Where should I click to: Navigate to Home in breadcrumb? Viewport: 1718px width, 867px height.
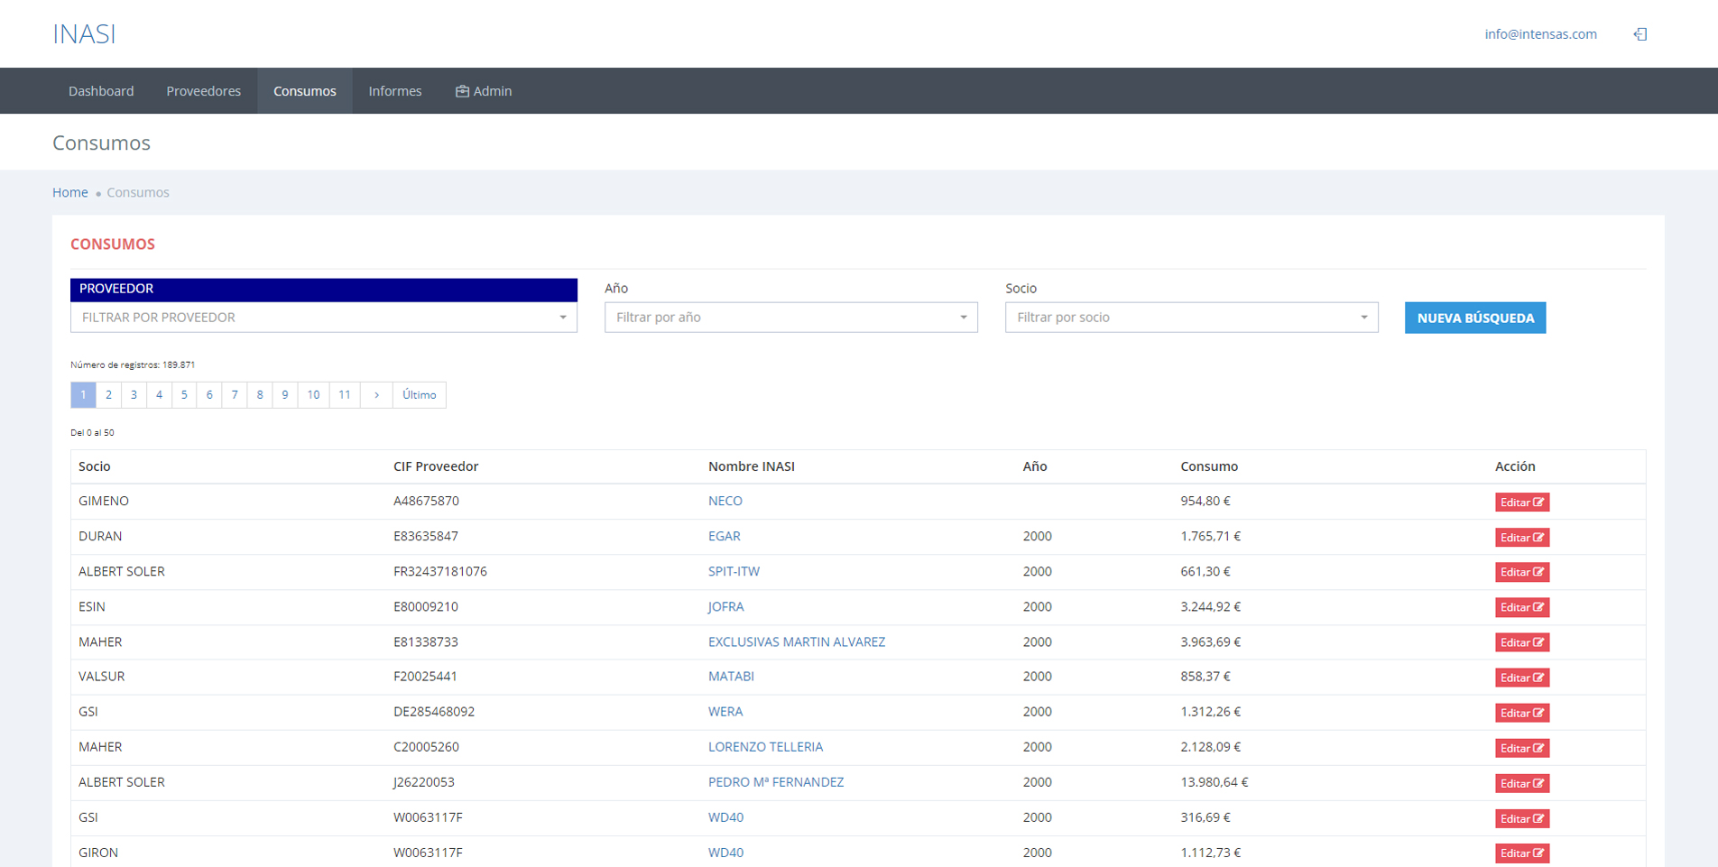point(69,193)
